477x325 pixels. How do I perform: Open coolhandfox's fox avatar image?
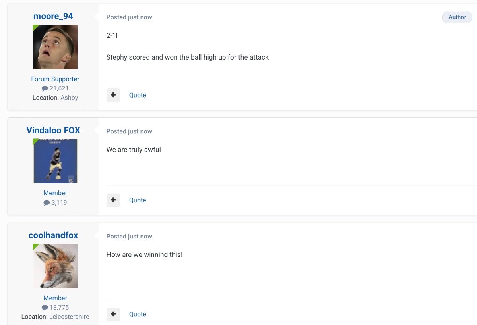pos(55,266)
